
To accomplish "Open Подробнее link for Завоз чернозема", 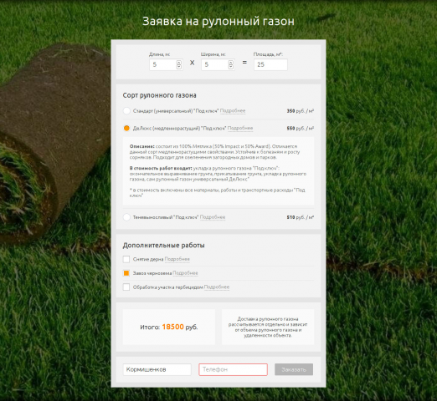I will [185, 273].
